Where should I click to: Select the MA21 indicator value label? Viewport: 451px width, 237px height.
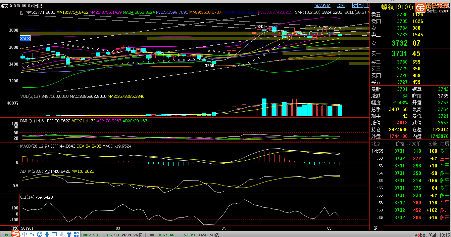pos(105,12)
